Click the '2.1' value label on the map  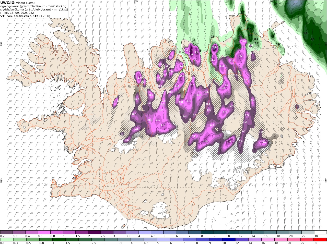pos(196,53)
